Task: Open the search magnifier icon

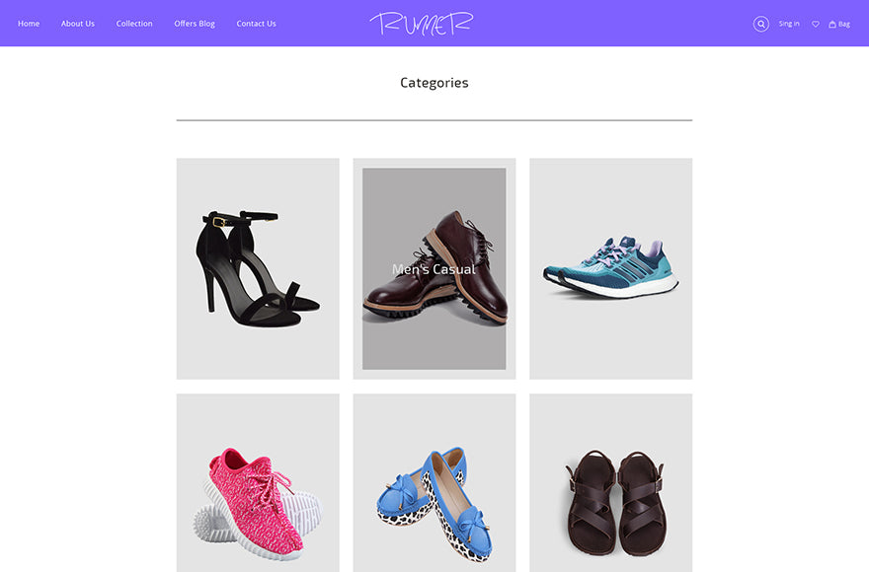Action: click(x=761, y=24)
